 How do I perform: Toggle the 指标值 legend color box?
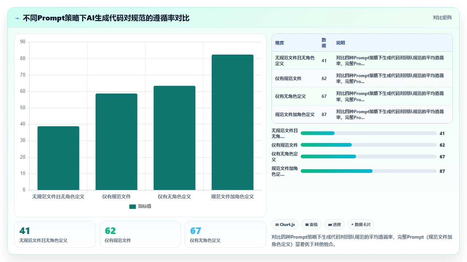(x=132, y=207)
